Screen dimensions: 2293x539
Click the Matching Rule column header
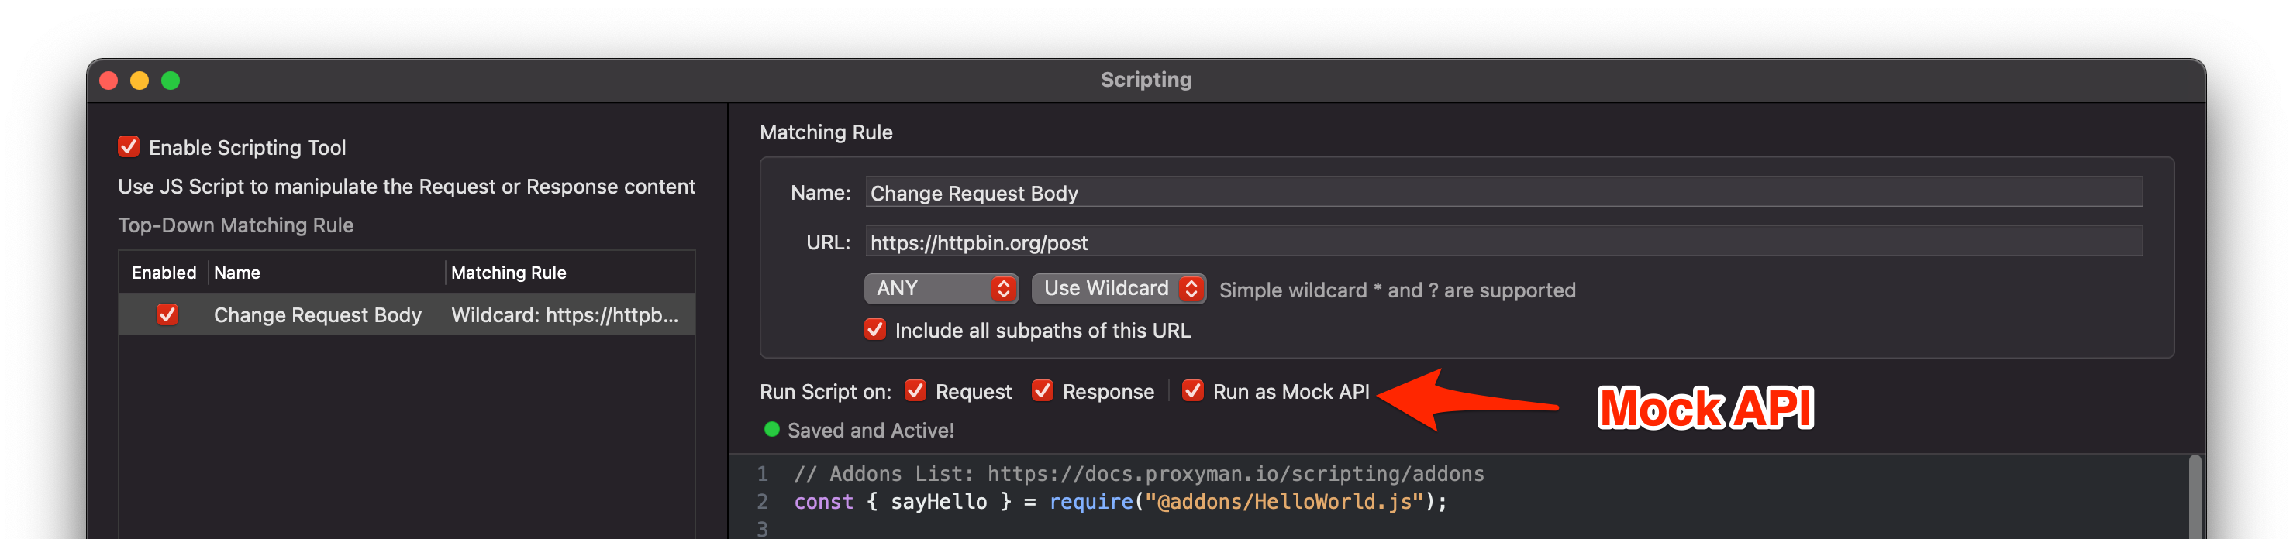(x=509, y=273)
